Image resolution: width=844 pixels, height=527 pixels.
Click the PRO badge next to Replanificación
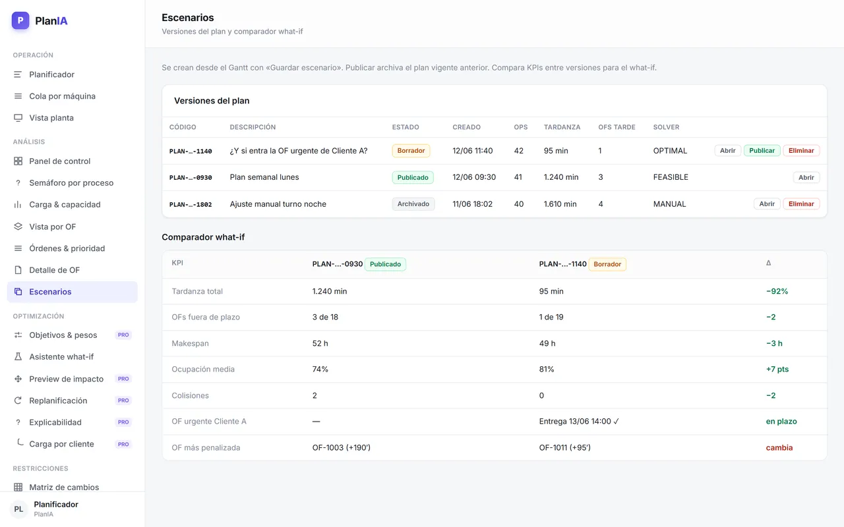(123, 401)
